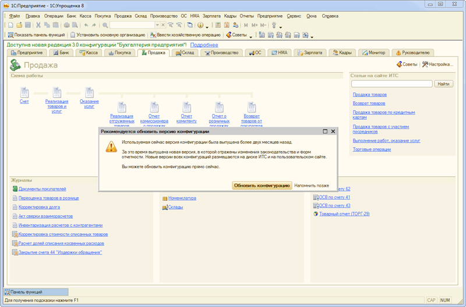Click the 'Отчет комитенту' document icon
The height and width of the screenshot is (307, 466).
[187, 106]
